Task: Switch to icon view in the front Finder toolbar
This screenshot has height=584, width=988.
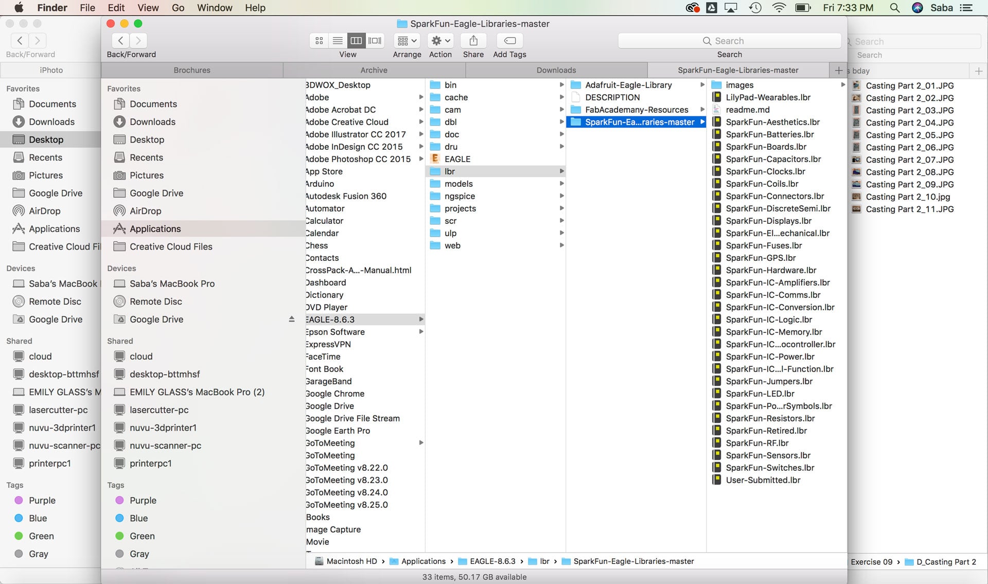Action: point(319,41)
